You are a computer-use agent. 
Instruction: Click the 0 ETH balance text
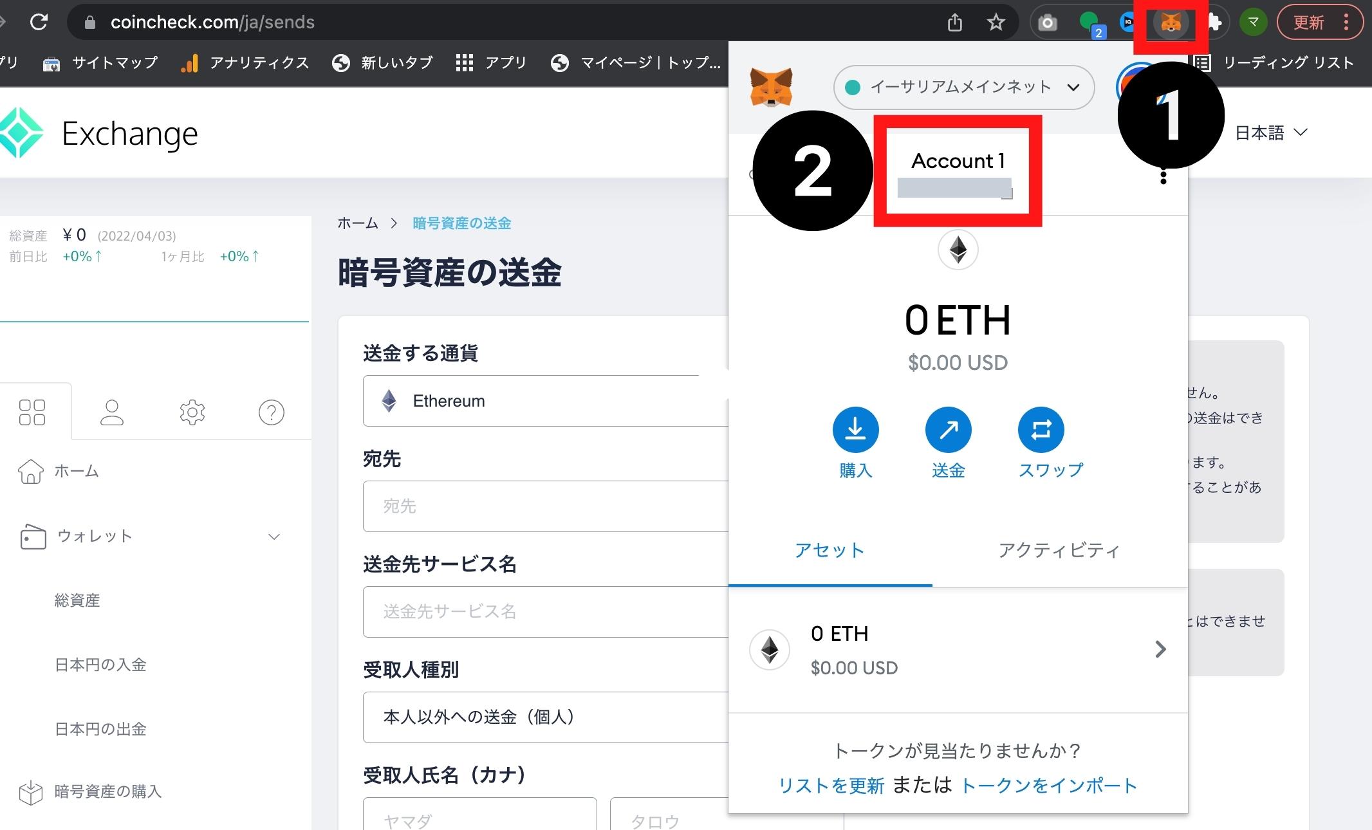[x=958, y=320]
